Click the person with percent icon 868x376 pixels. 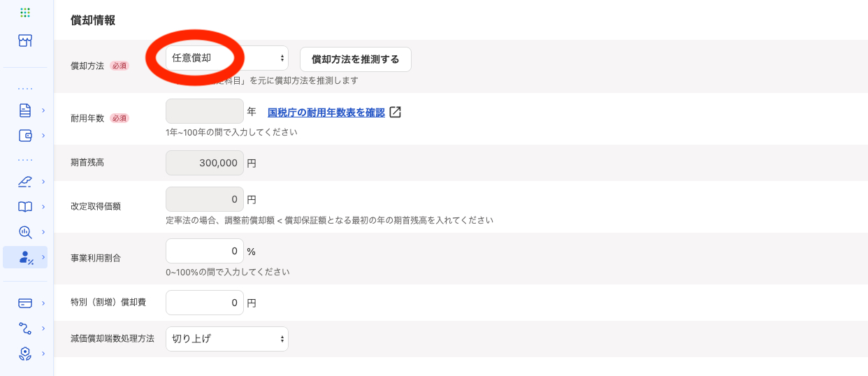26,257
